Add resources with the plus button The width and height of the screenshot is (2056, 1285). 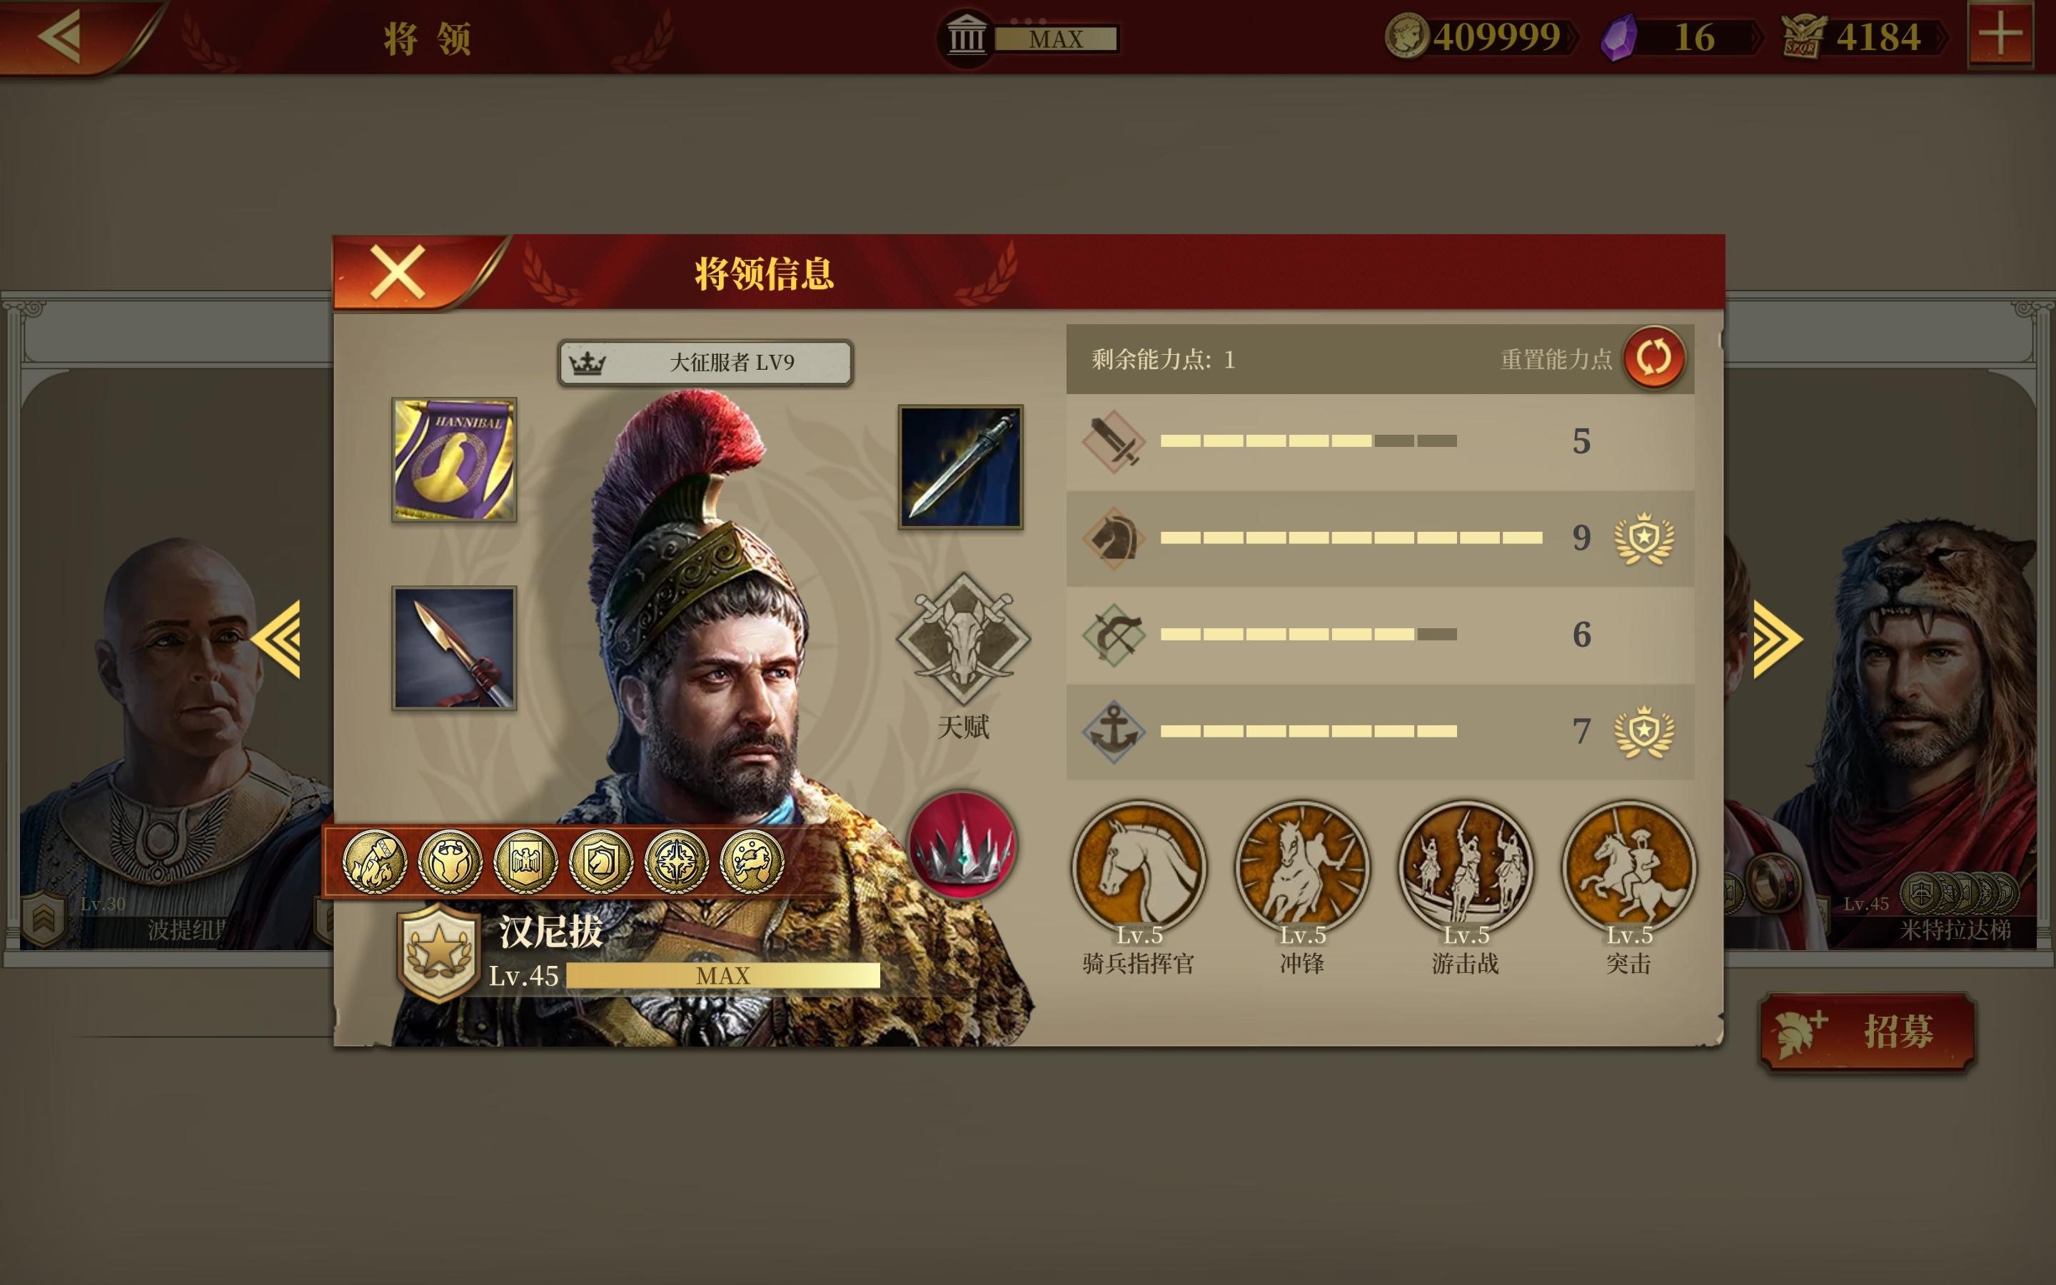(2001, 35)
